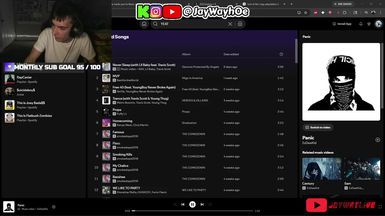Pause the current song
The height and width of the screenshot is (216, 385).
[x=192, y=204]
